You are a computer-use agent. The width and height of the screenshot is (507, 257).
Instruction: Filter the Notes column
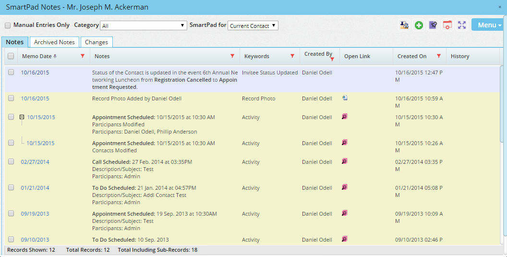pos(232,56)
